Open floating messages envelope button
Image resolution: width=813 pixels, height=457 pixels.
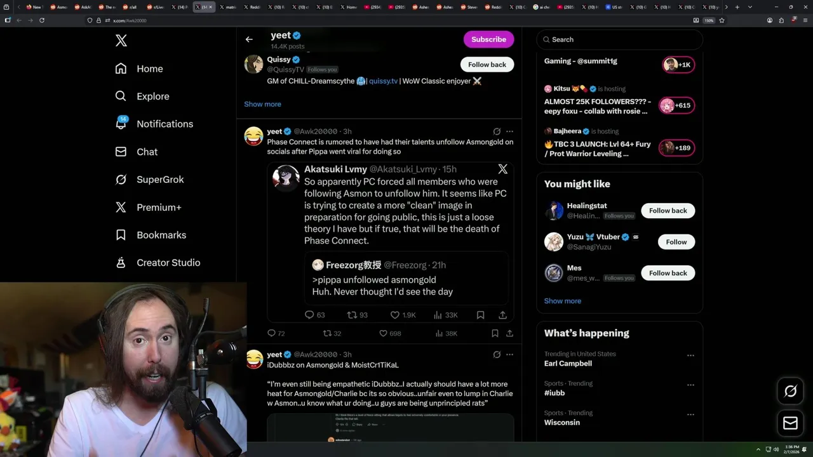[x=790, y=423]
